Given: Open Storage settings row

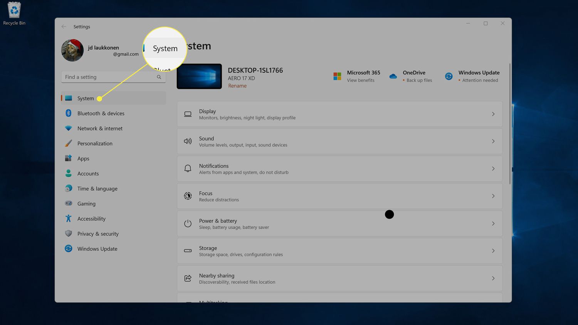Looking at the screenshot, I should tap(339, 251).
